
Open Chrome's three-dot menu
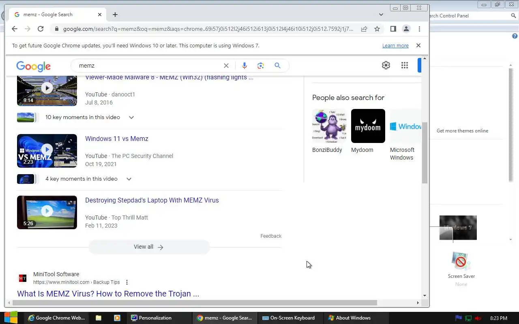coord(419,29)
